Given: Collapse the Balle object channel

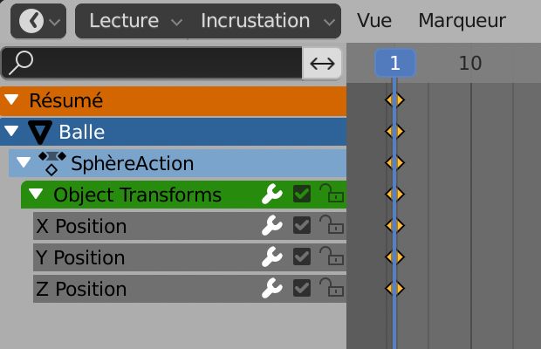Looking at the screenshot, I should [12, 132].
